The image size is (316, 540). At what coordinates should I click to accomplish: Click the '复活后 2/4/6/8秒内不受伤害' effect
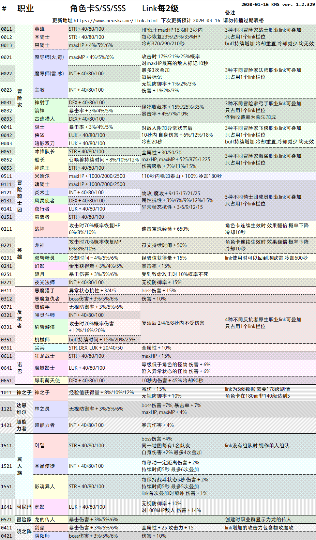pos(173,323)
